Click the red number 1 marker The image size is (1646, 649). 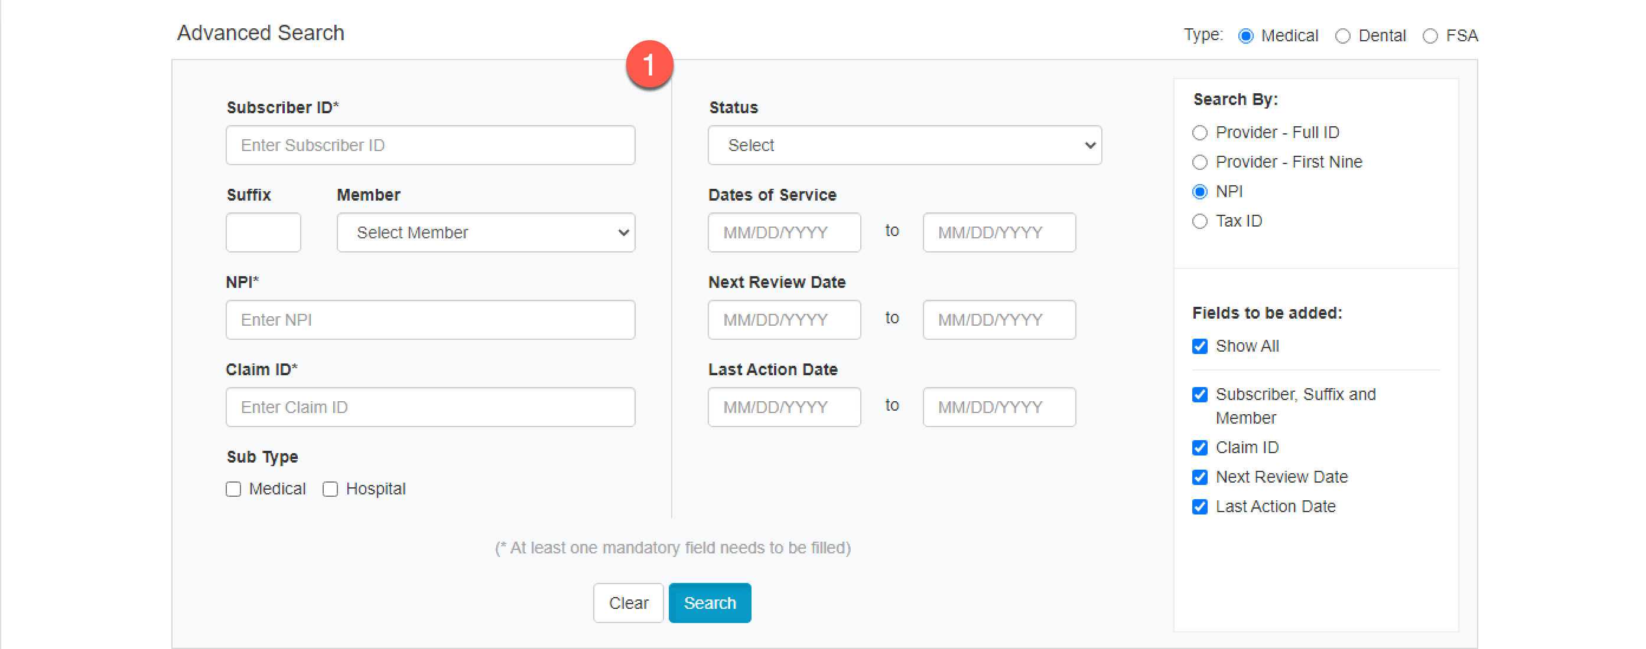pyautogui.click(x=649, y=64)
